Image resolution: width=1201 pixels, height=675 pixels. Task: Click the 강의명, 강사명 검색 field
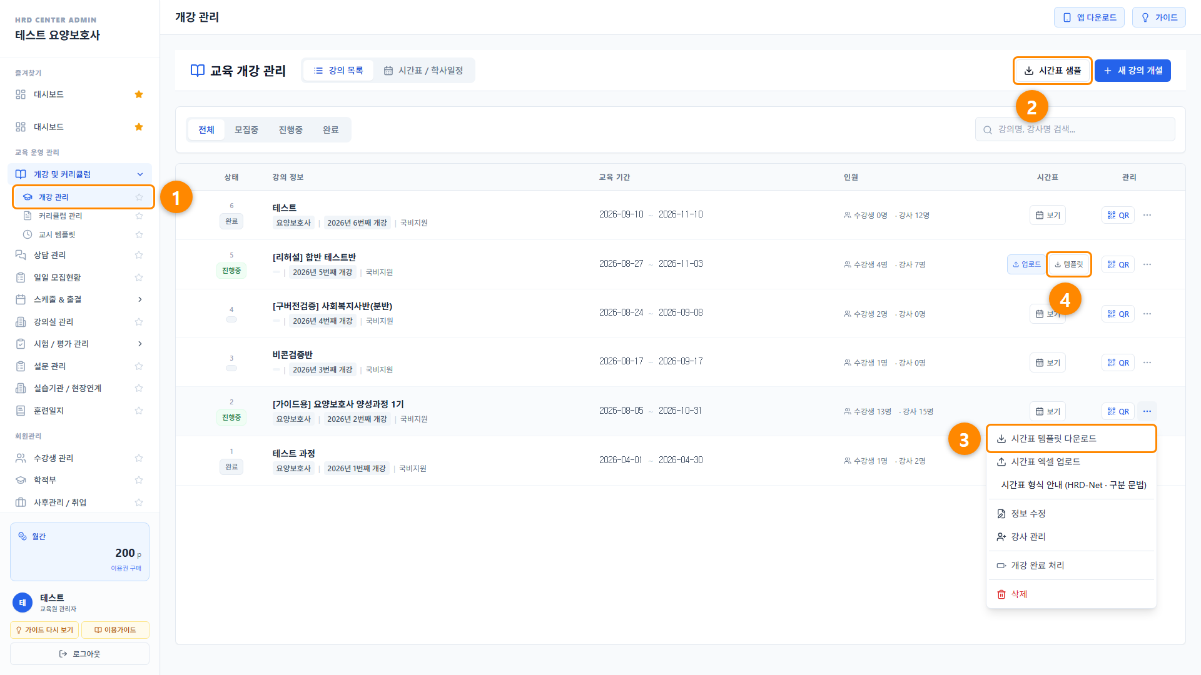(1075, 129)
